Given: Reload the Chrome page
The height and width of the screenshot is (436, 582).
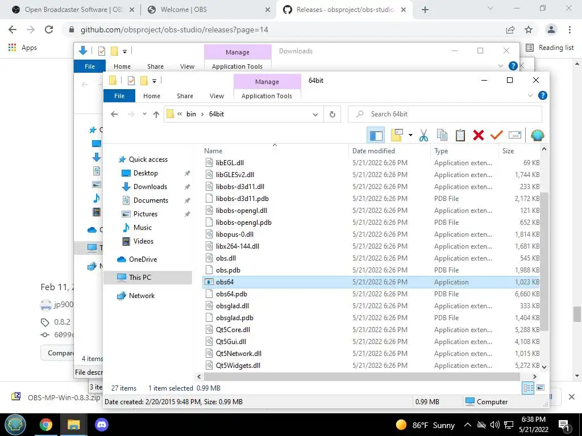Looking at the screenshot, I should [x=49, y=30].
